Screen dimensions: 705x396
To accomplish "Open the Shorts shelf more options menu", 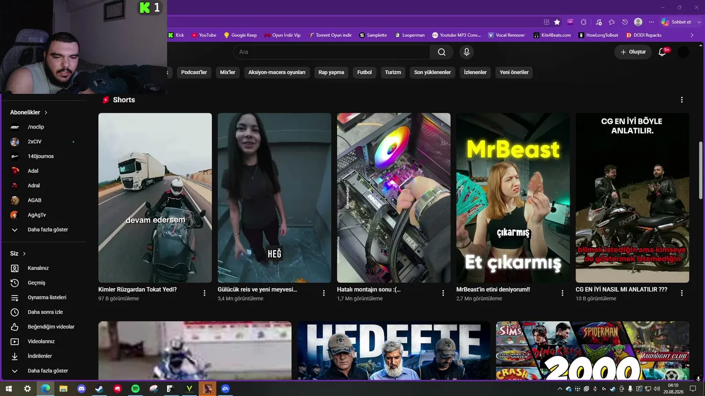I will tap(682, 100).
